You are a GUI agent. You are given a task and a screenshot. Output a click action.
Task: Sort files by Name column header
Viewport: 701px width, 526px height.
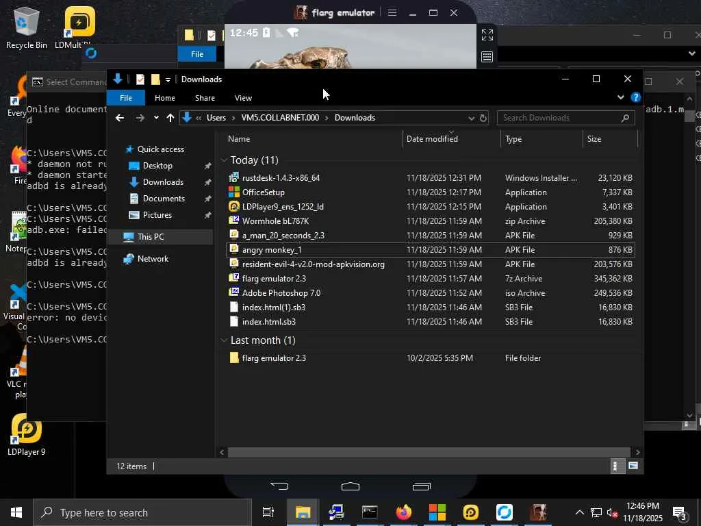tap(239, 139)
